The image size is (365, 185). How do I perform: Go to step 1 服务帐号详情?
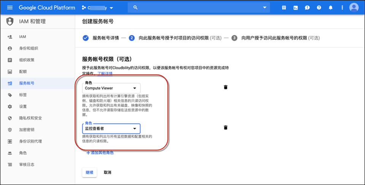(x=101, y=38)
